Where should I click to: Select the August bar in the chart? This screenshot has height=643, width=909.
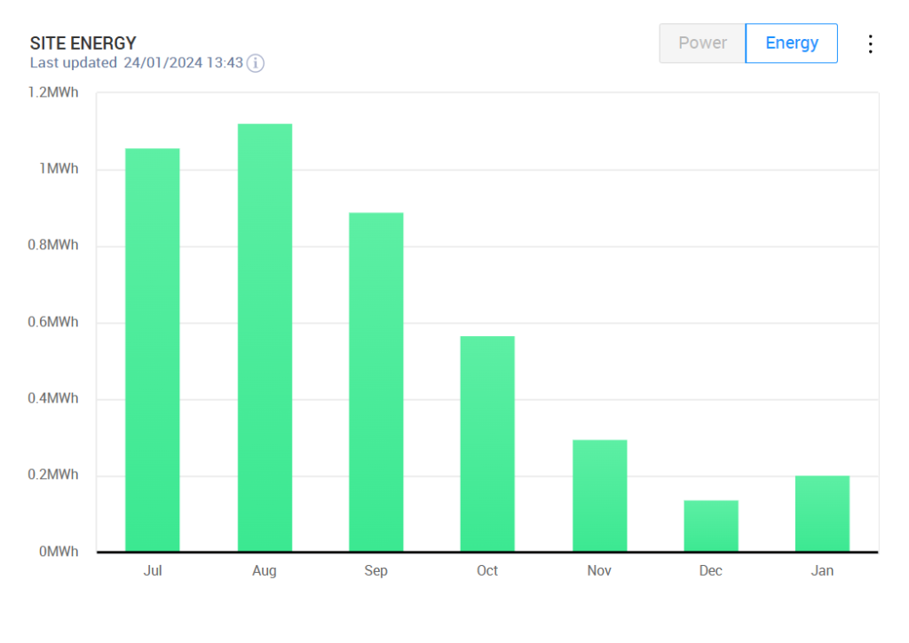click(x=264, y=337)
